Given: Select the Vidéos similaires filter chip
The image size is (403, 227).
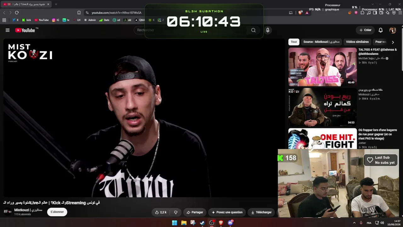Looking at the screenshot, I should click(357, 42).
